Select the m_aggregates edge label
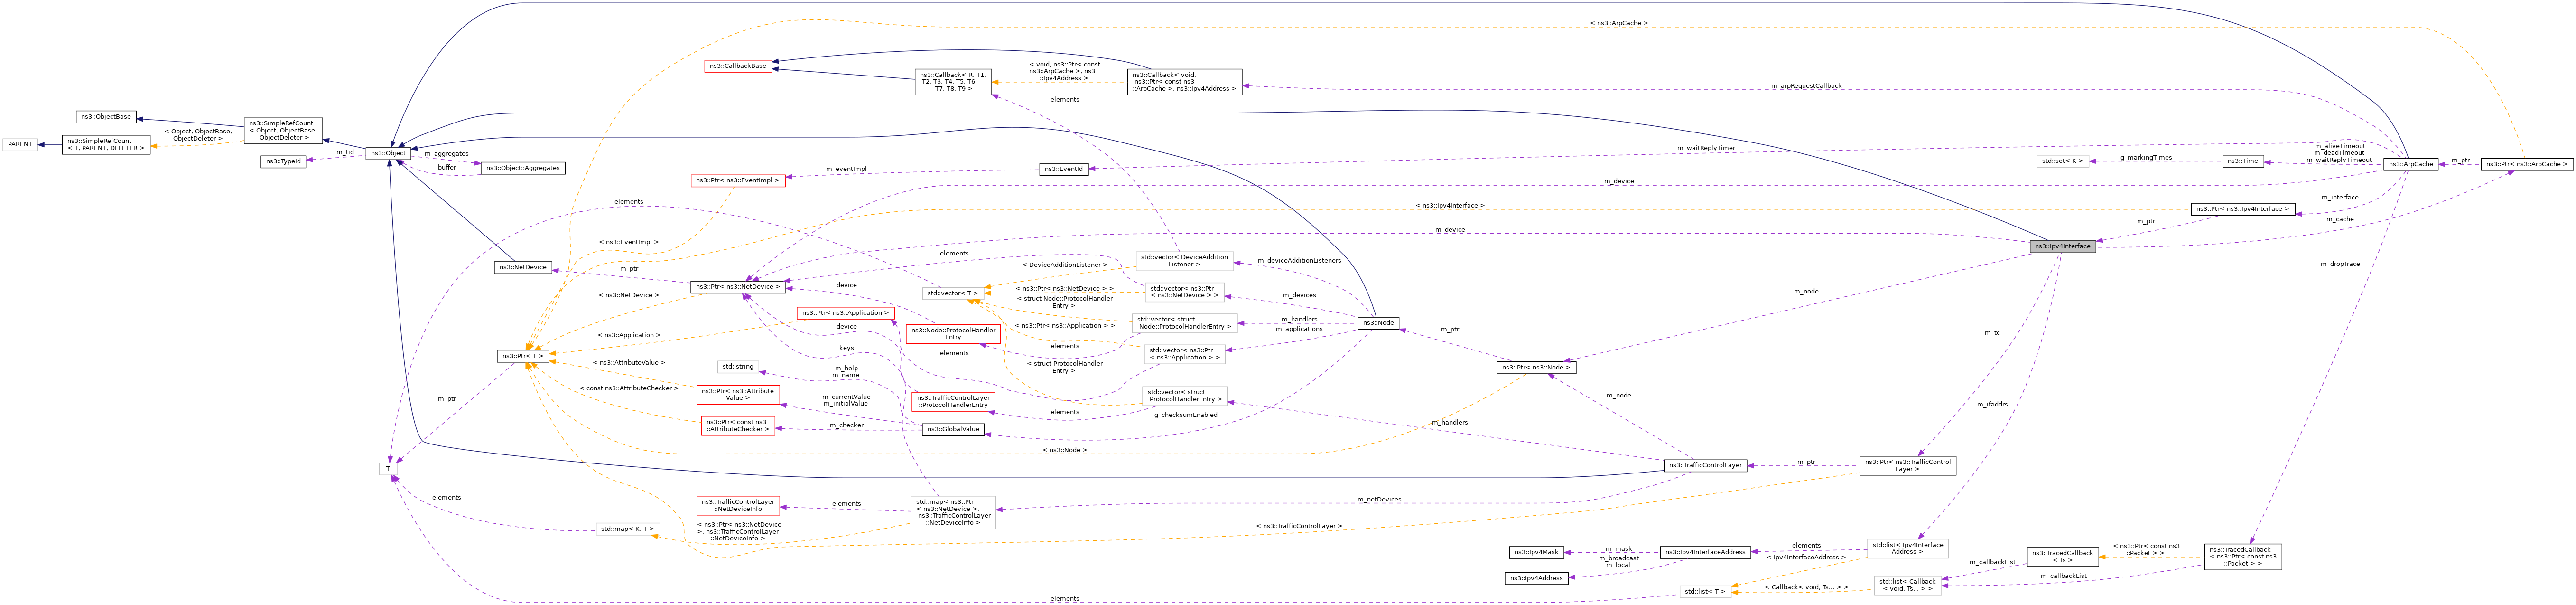The height and width of the screenshot is (605, 2576). 446,154
